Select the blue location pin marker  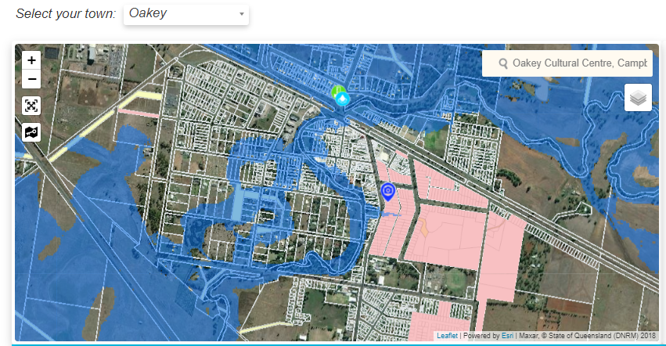click(387, 191)
